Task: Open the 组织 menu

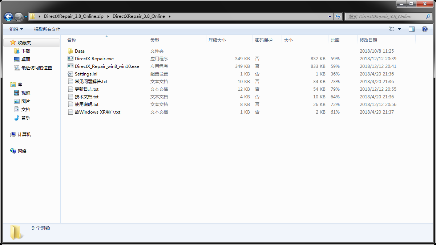Action: [x=16, y=29]
